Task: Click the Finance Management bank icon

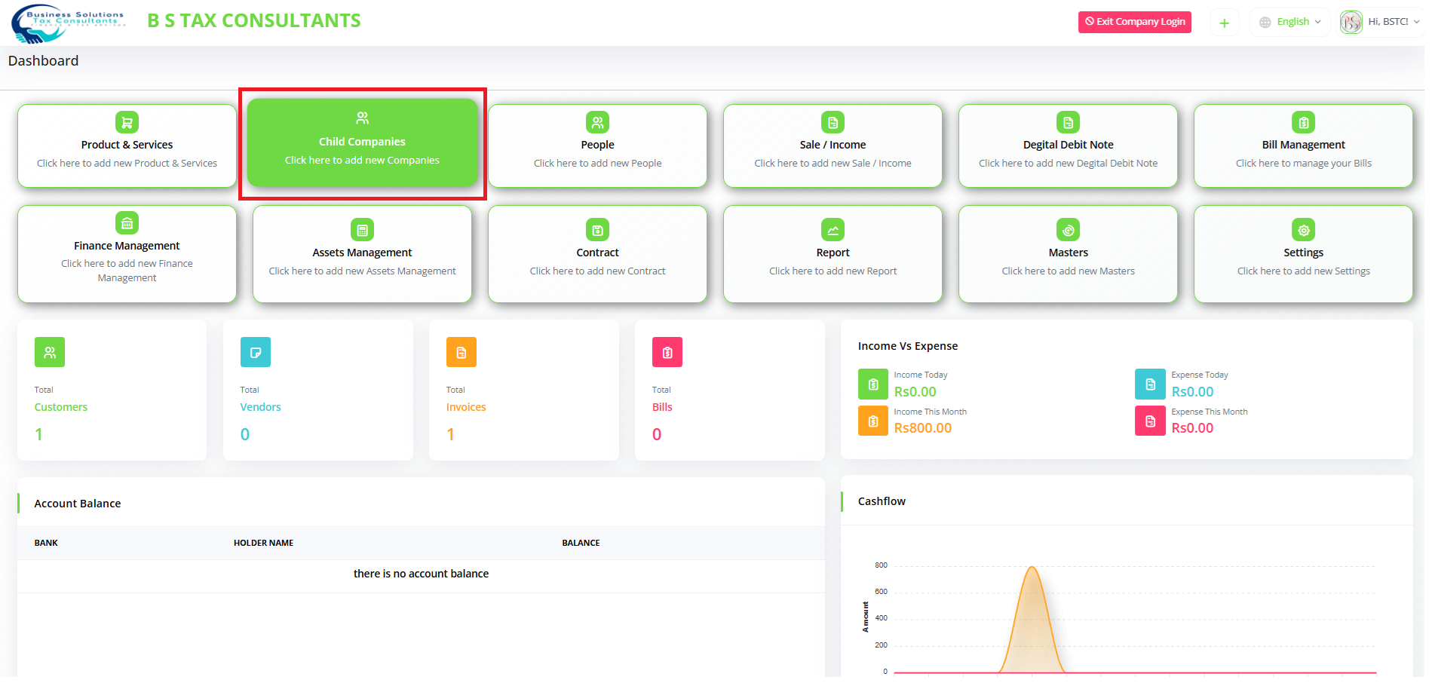Action: coord(127,223)
